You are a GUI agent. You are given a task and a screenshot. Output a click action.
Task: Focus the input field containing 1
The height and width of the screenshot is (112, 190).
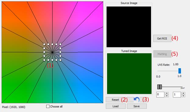177,94
